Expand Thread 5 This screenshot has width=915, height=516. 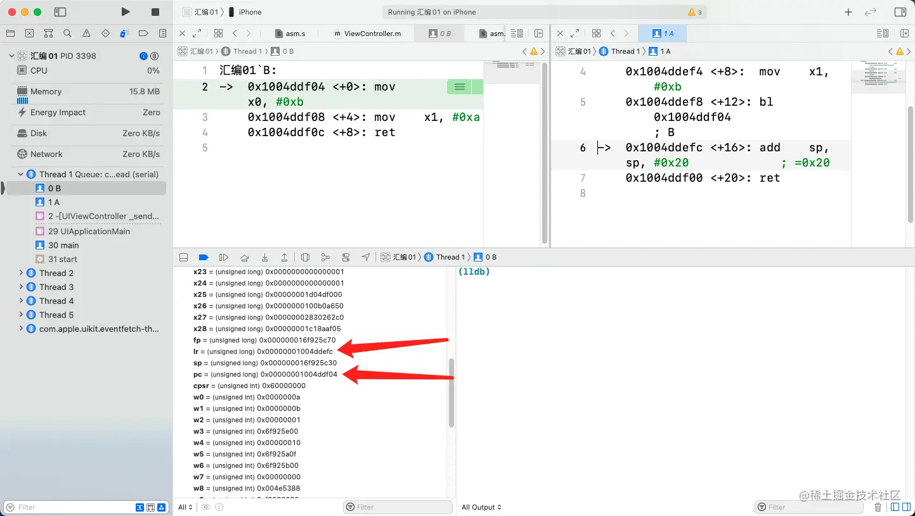point(21,315)
